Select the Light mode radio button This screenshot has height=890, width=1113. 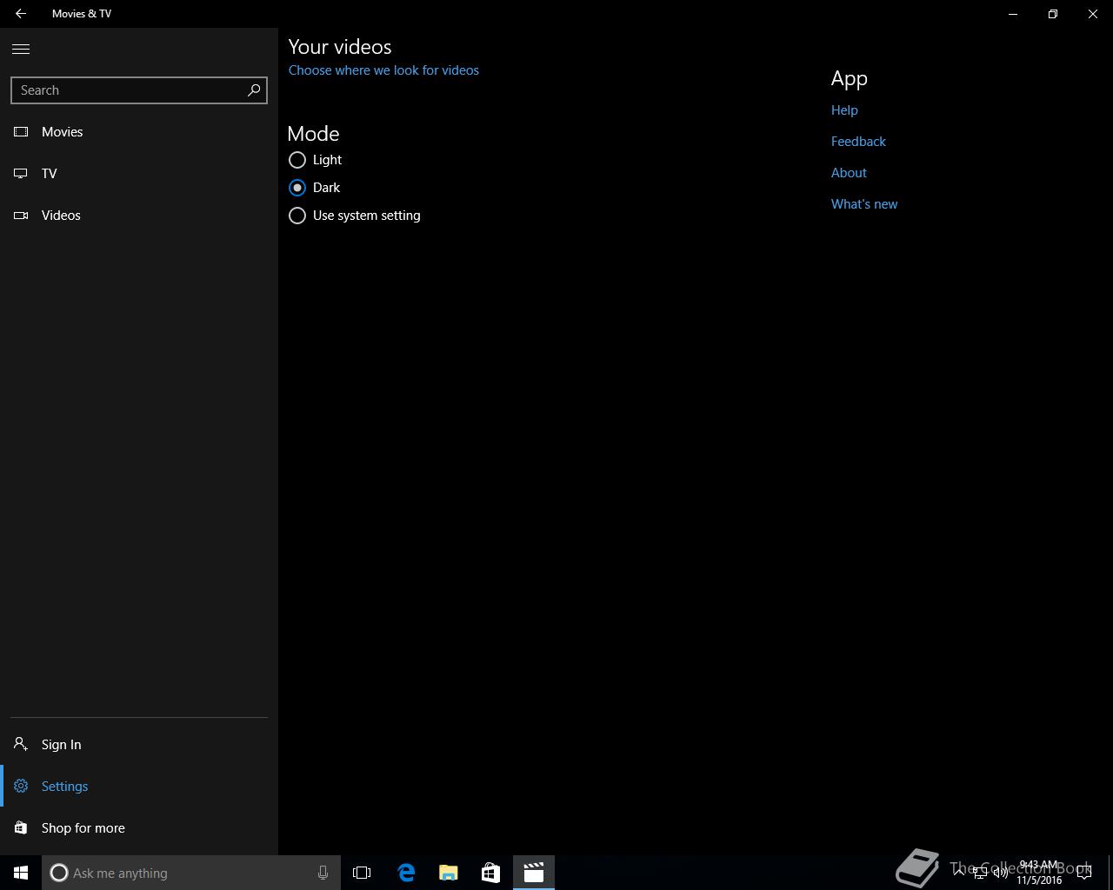coord(297,160)
